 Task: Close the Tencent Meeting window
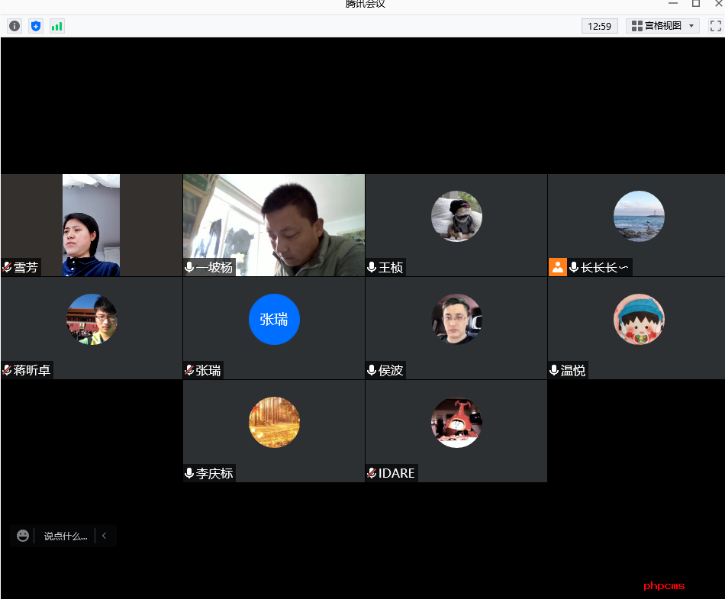pyautogui.click(x=719, y=3)
